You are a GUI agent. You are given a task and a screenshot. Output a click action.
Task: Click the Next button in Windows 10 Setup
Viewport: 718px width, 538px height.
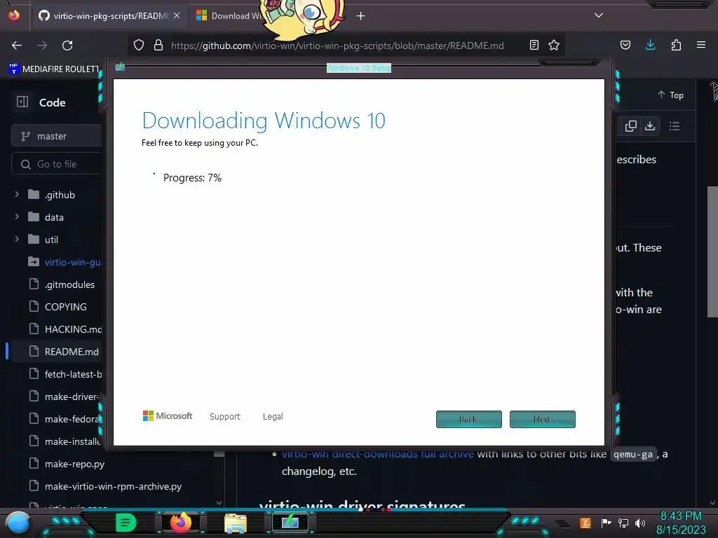543,419
